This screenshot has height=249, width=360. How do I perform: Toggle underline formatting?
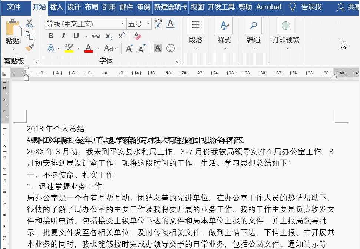pyautogui.click(x=75, y=36)
